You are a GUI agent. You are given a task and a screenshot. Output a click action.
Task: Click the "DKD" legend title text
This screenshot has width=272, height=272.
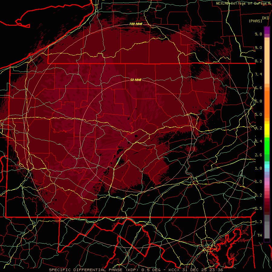point(265,18)
